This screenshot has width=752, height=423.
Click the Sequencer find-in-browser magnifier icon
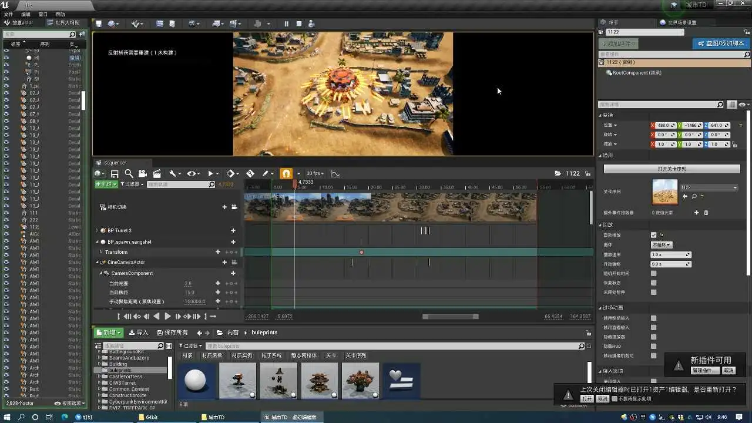[129, 174]
